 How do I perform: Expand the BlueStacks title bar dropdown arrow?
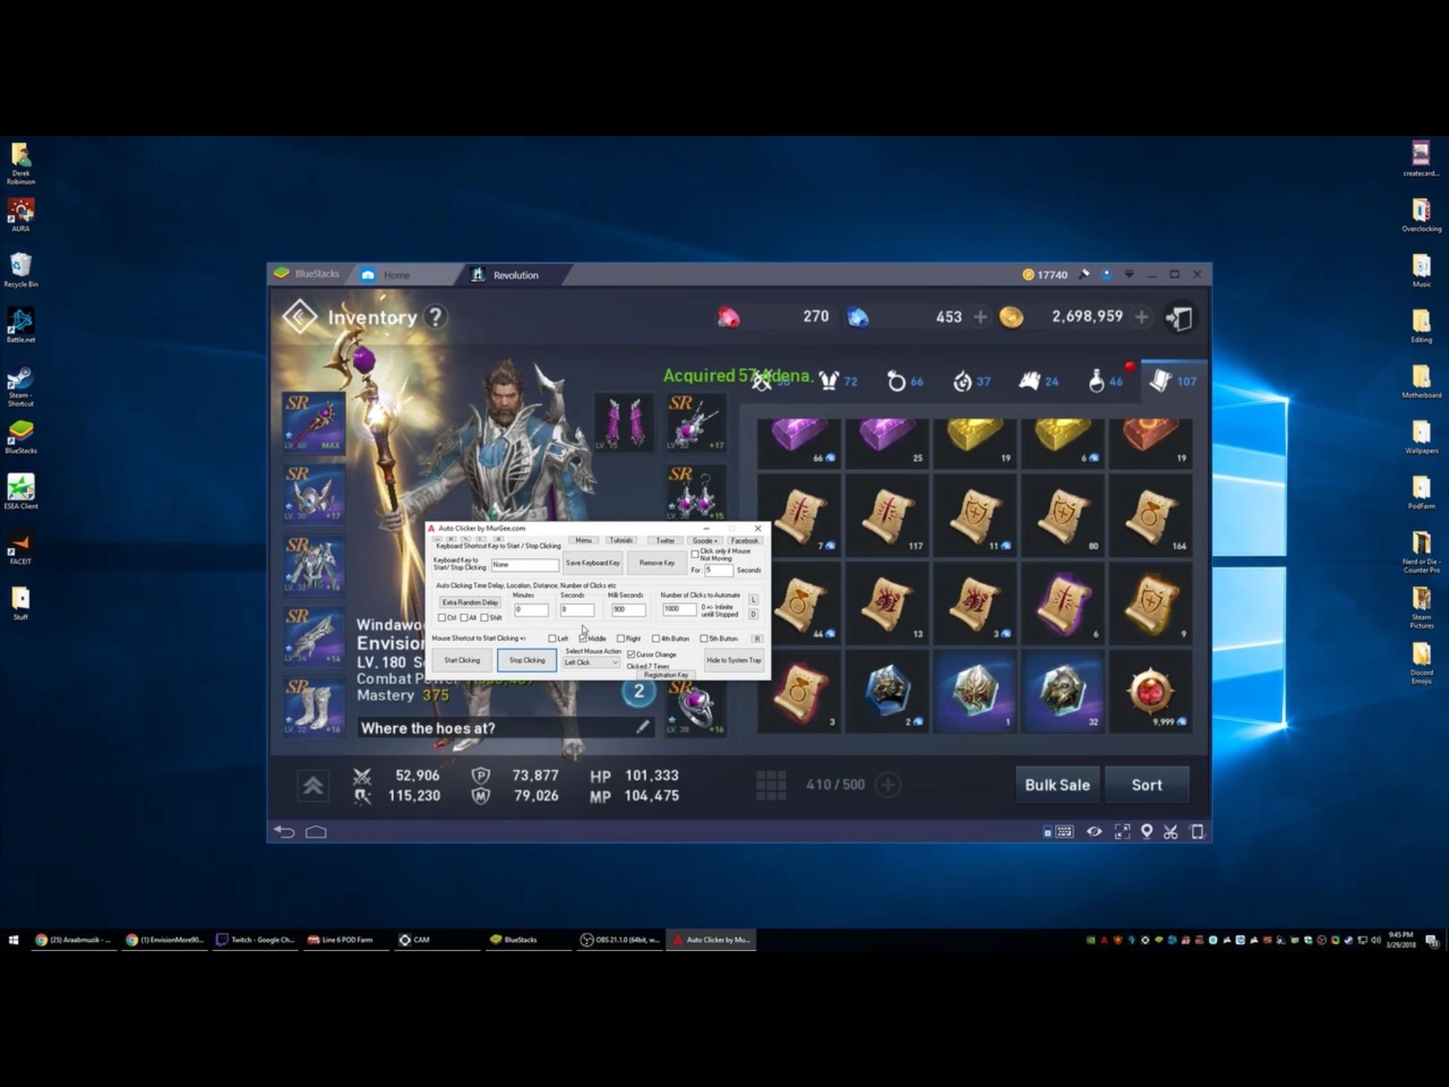point(1129,274)
